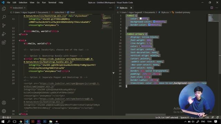Open the Windows Action Center notifications
The width and height of the screenshot is (221, 124).
pos(215,122)
